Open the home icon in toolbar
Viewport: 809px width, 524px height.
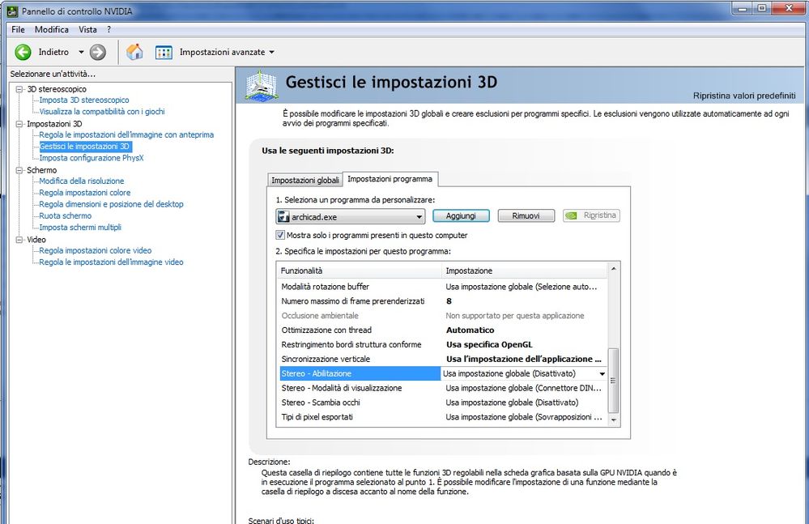(134, 52)
